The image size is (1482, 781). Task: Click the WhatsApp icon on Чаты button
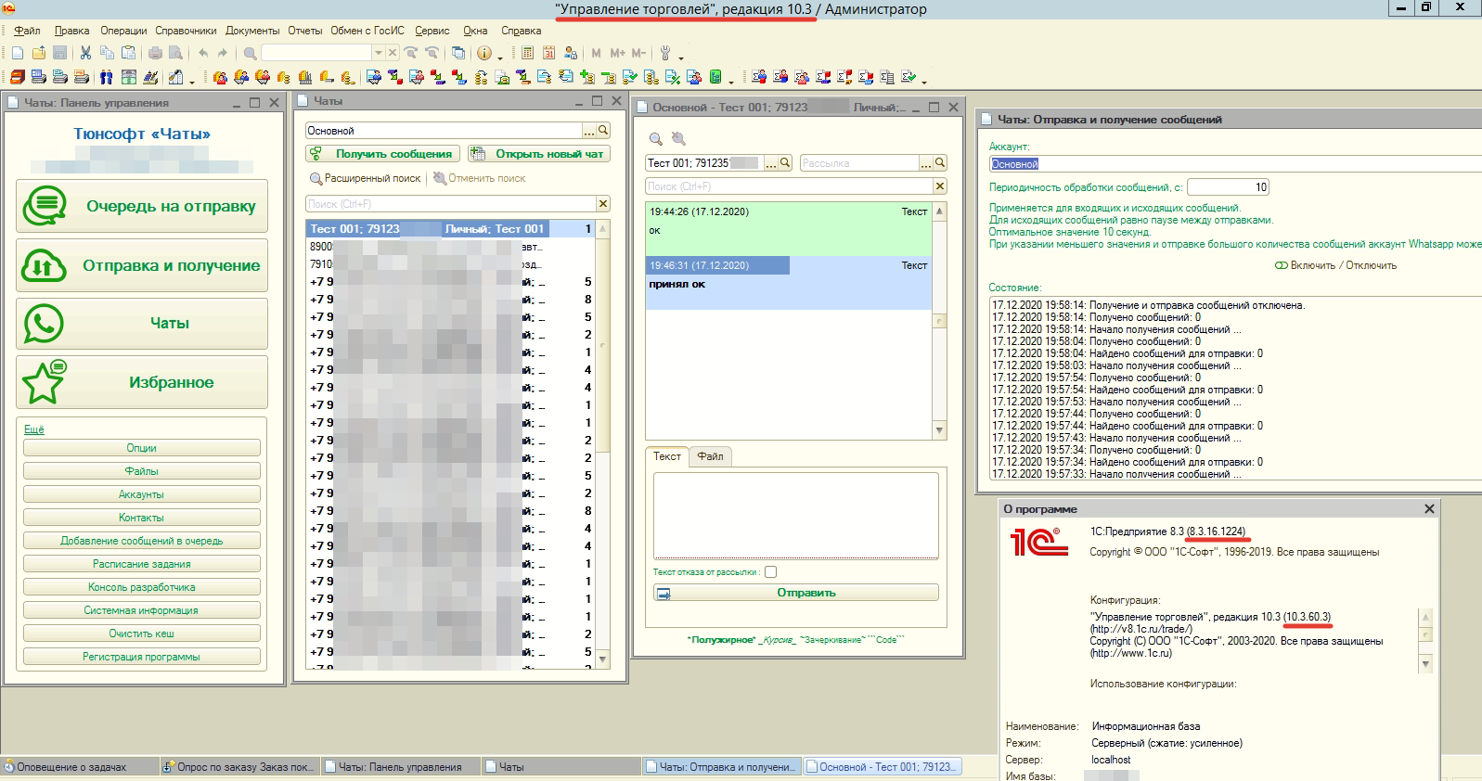[44, 324]
